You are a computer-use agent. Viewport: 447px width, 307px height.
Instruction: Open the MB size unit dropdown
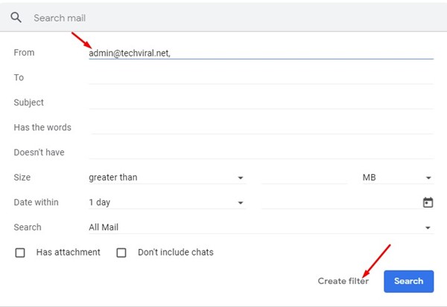[398, 178]
